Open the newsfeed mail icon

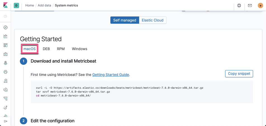[x=250, y=5]
